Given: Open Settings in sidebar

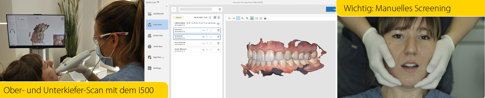Looking at the screenshot, I should coord(155,68).
